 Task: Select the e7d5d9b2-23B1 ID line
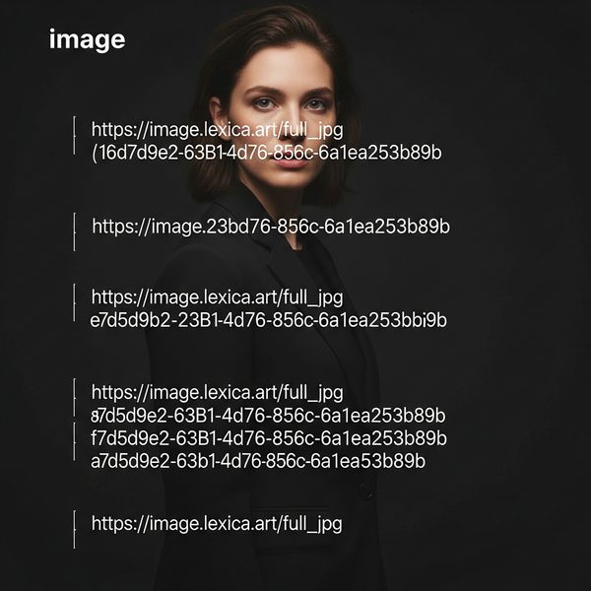[268, 320]
